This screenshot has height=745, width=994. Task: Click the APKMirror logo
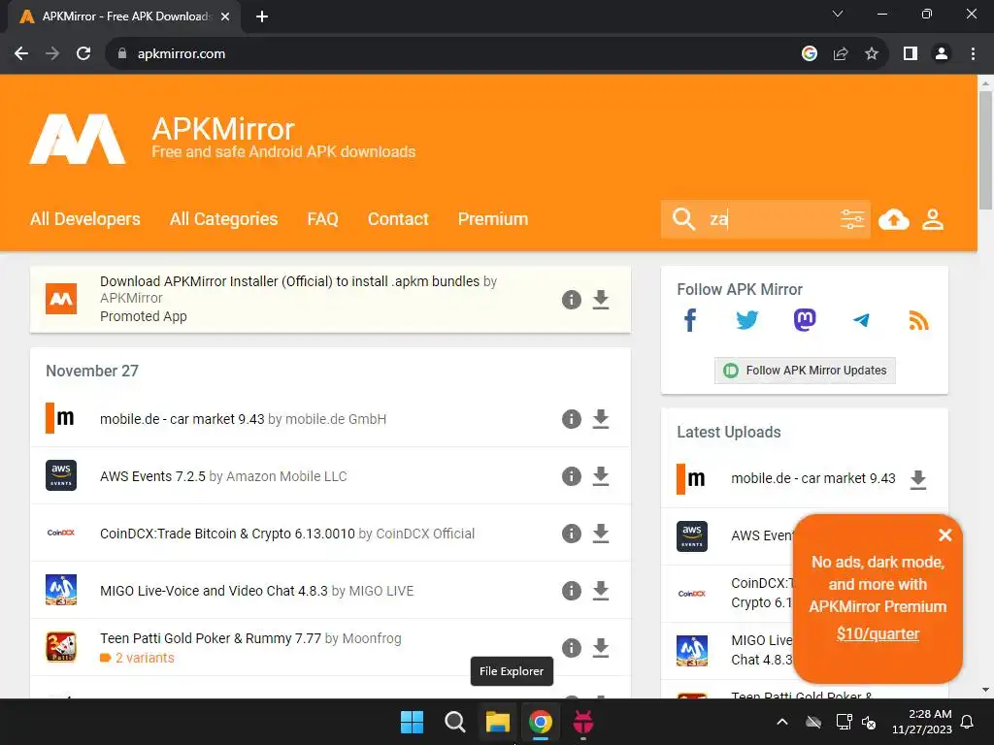[78, 140]
